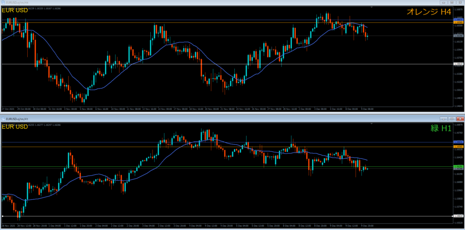Image resolution: width=465 pixels, height=230 pixels.
Task: Click the blue 1.16631 price label on H4 chart
Action: tap(458, 20)
